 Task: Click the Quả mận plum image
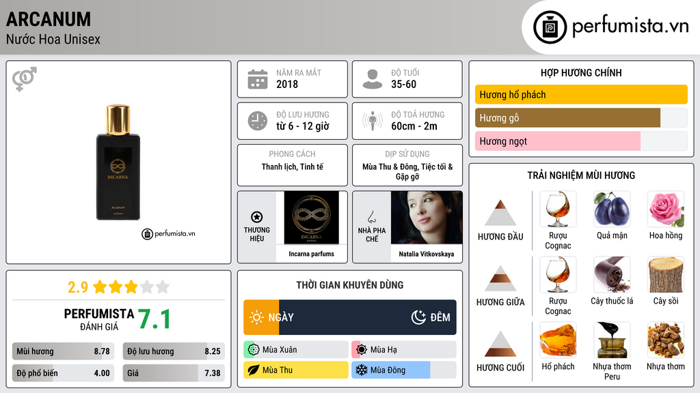[x=612, y=209]
